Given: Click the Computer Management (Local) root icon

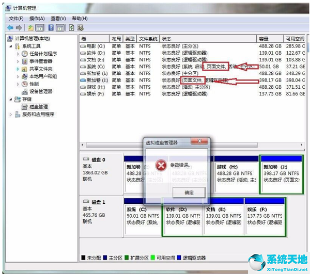Looking at the screenshot, I should point(10,39).
